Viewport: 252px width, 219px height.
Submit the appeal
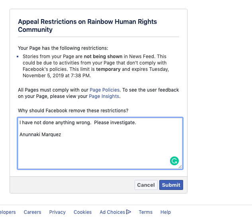coord(171,185)
